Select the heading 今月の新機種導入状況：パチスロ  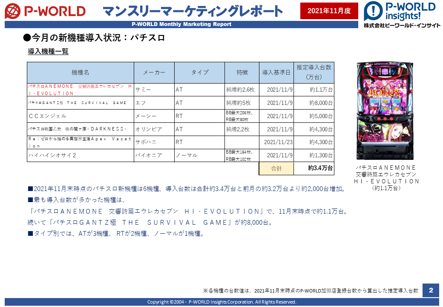(94, 38)
